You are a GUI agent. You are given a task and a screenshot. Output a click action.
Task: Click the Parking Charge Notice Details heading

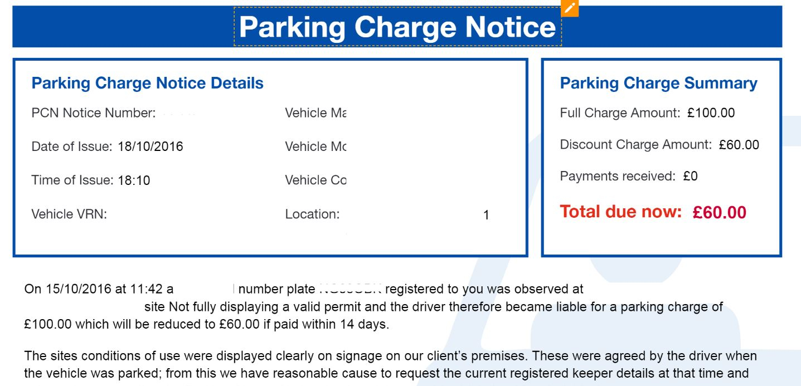(x=148, y=84)
